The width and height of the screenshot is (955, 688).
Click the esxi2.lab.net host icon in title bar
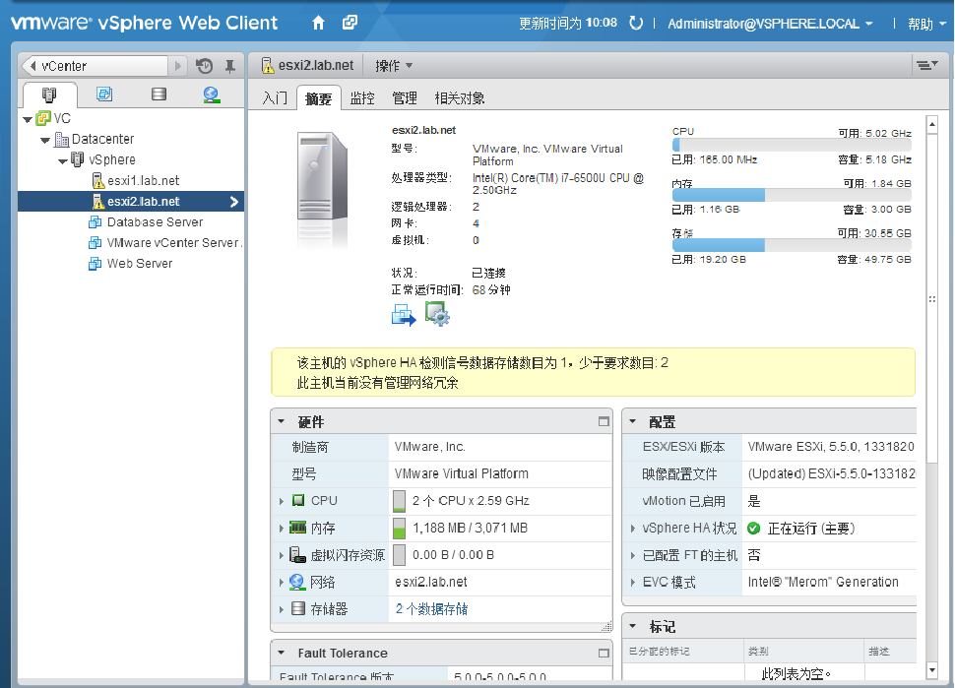pos(268,65)
